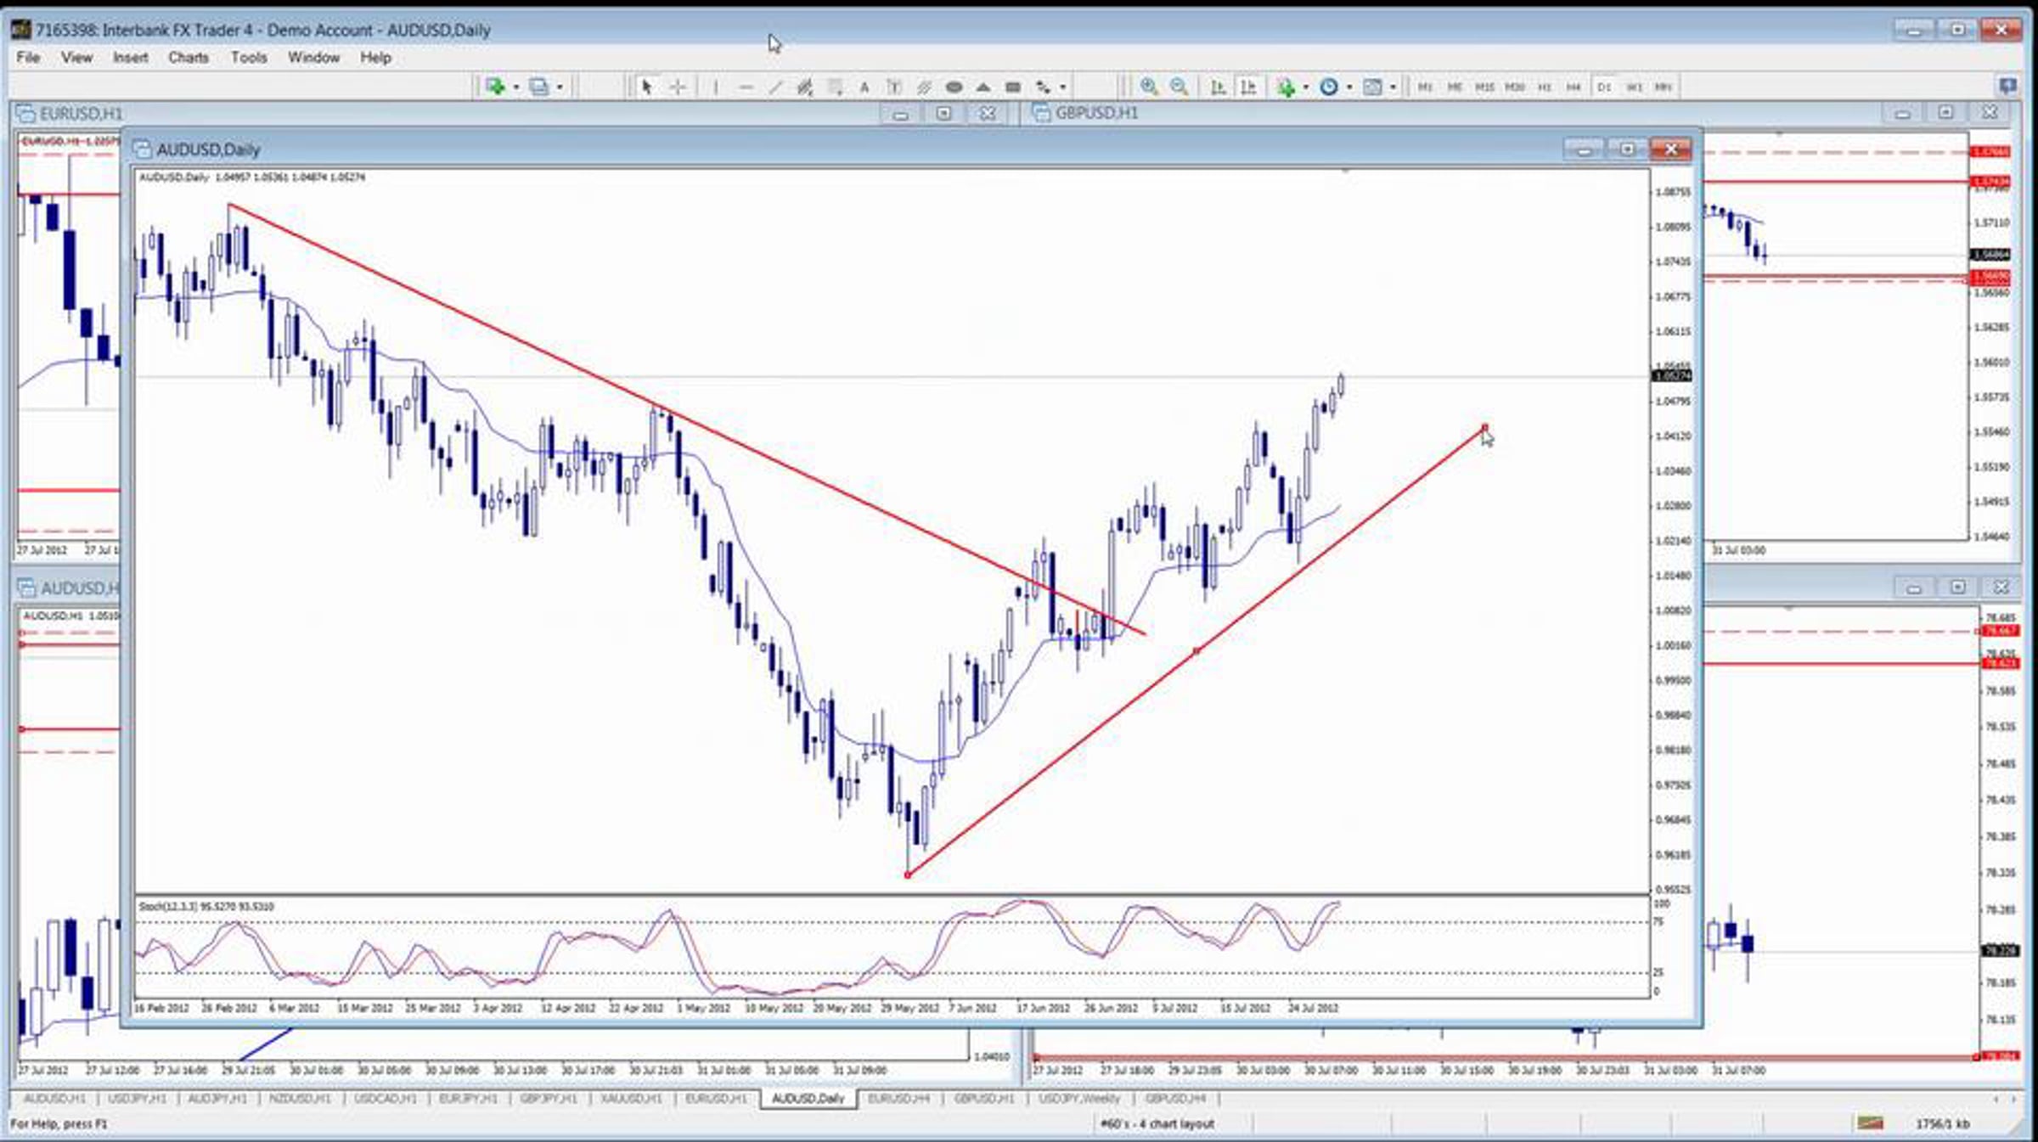Select the Cursor pointer tool
Image resolution: width=2038 pixels, height=1142 pixels.
pyautogui.click(x=647, y=87)
